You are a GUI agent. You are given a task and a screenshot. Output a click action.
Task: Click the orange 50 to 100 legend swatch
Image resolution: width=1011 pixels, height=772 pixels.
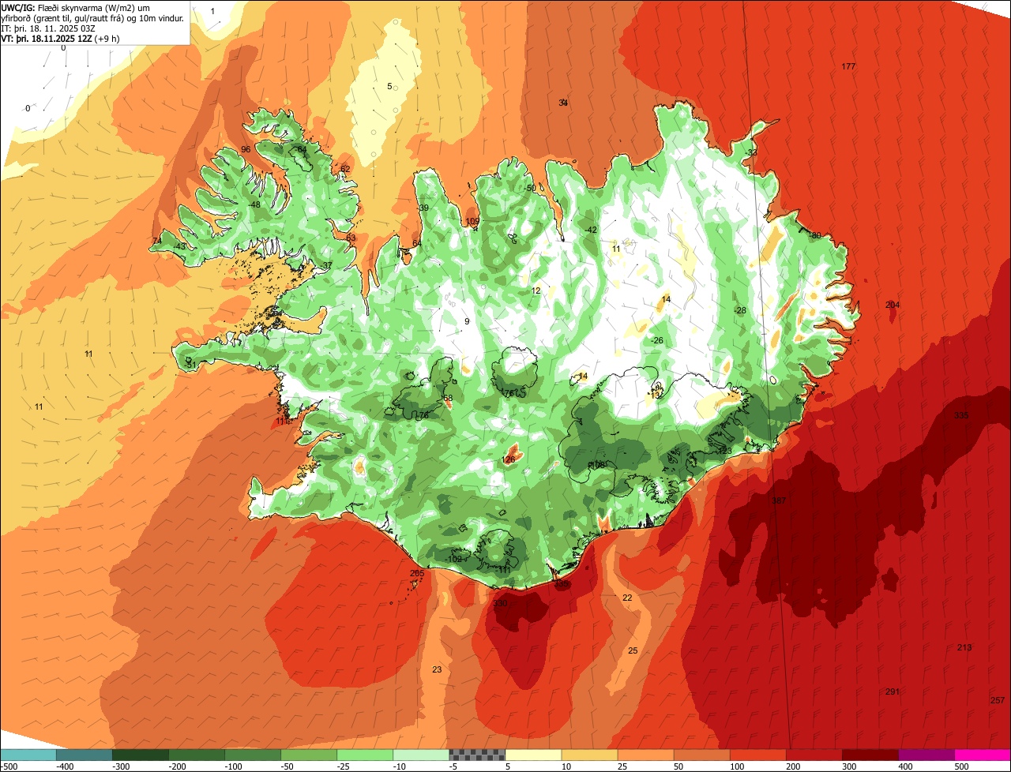coord(701,755)
